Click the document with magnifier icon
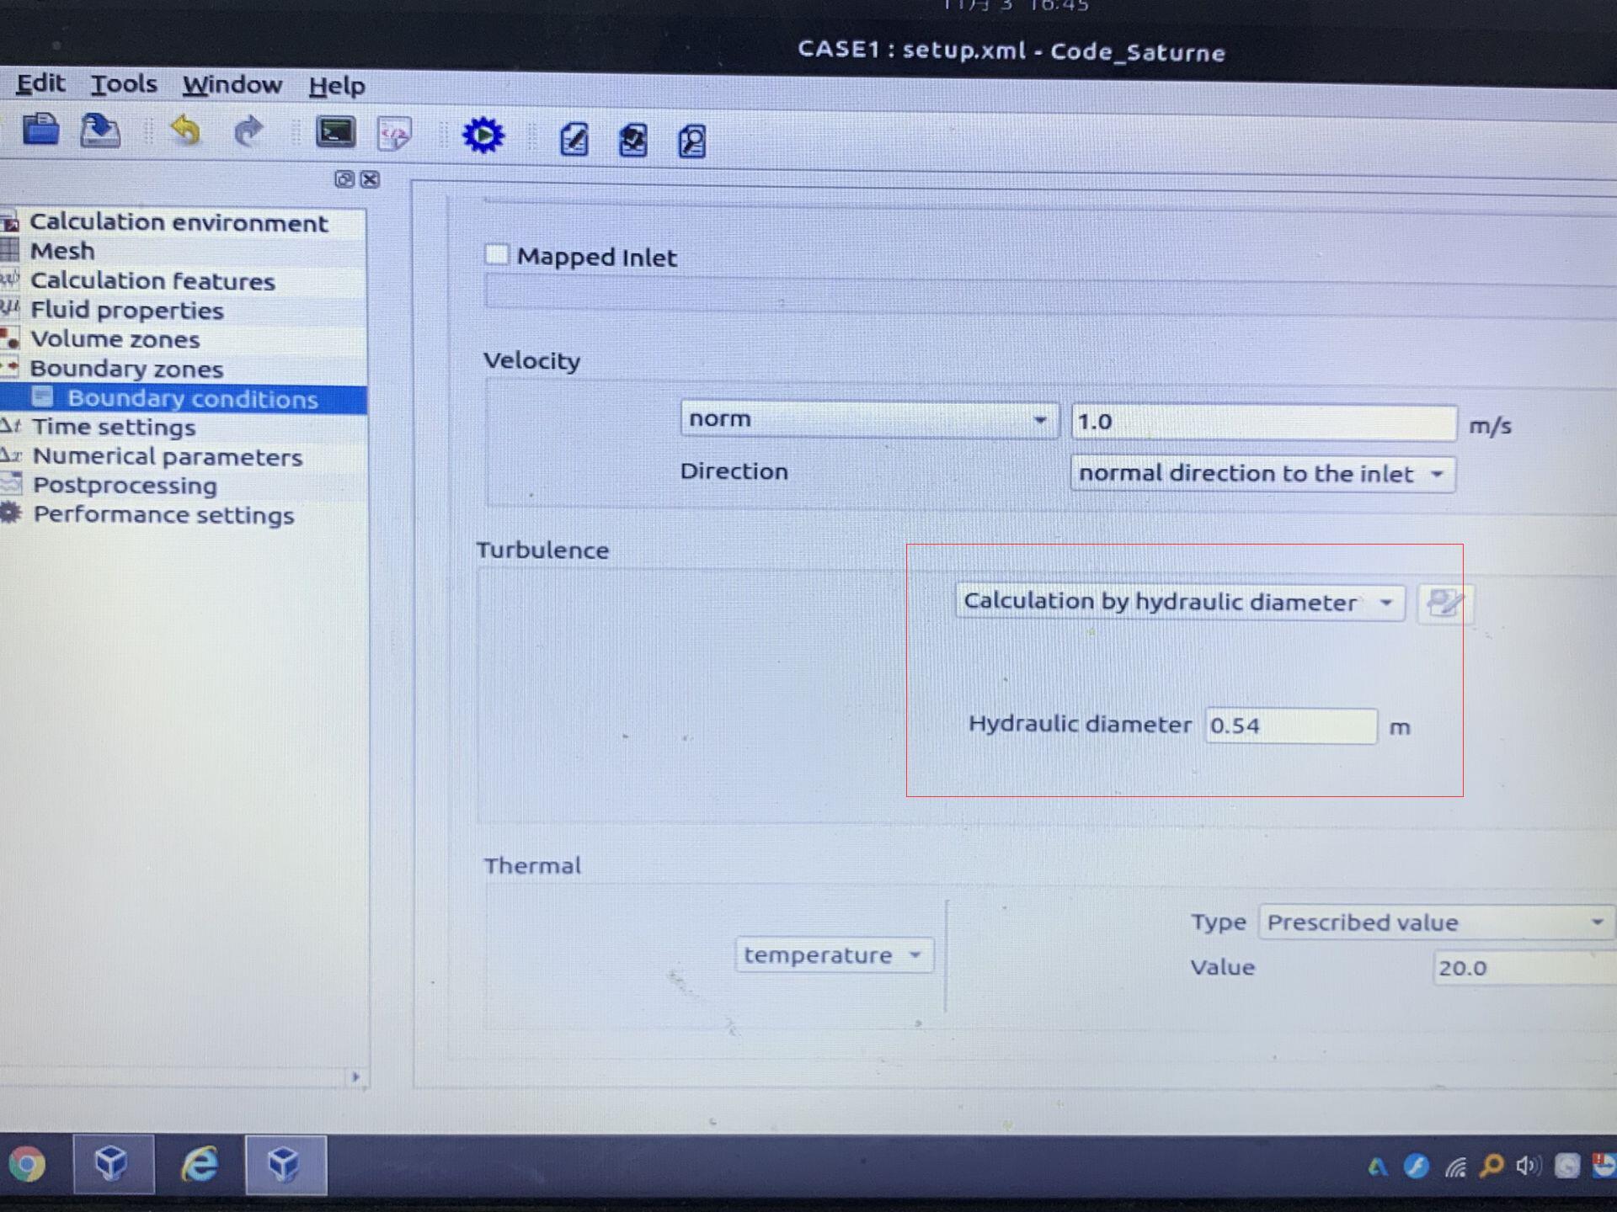 [x=691, y=141]
